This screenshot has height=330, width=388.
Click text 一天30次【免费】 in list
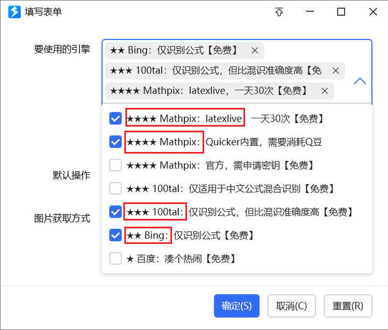[288, 118]
